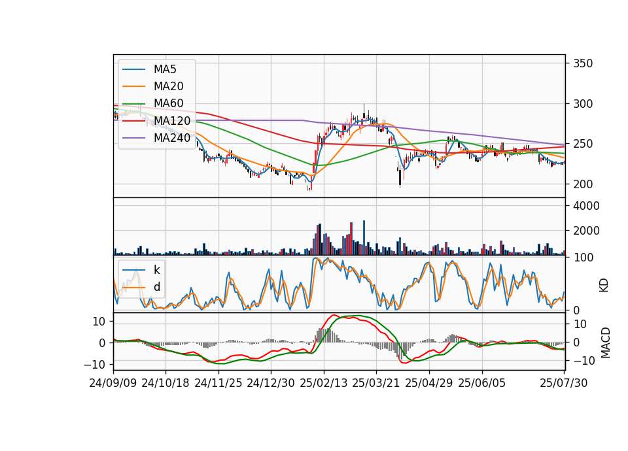Image resolution: width=628 pixels, height=451 pixels.
Task: Click the left MACD axis 10 tick
Action: (x=99, y=322)
